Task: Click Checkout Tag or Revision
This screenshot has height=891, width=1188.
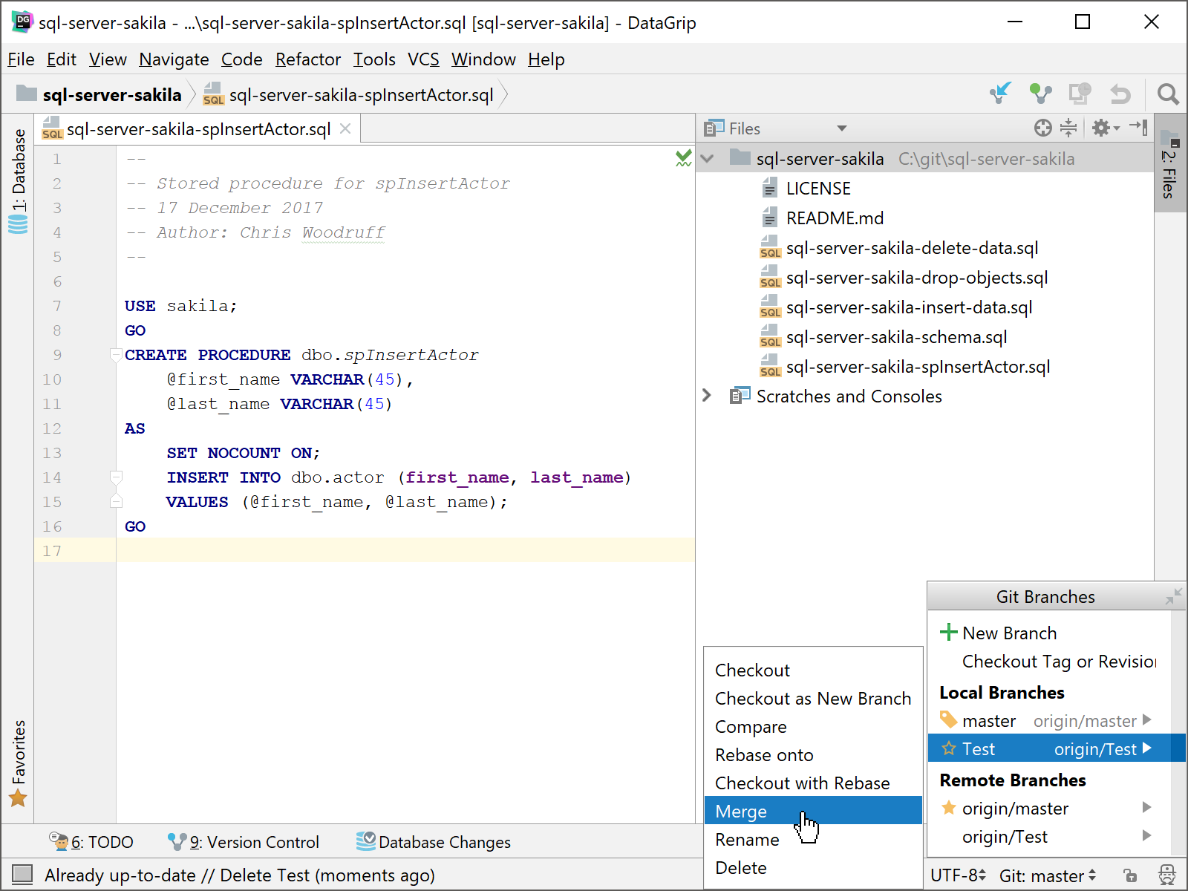Action: (1050, 661)
